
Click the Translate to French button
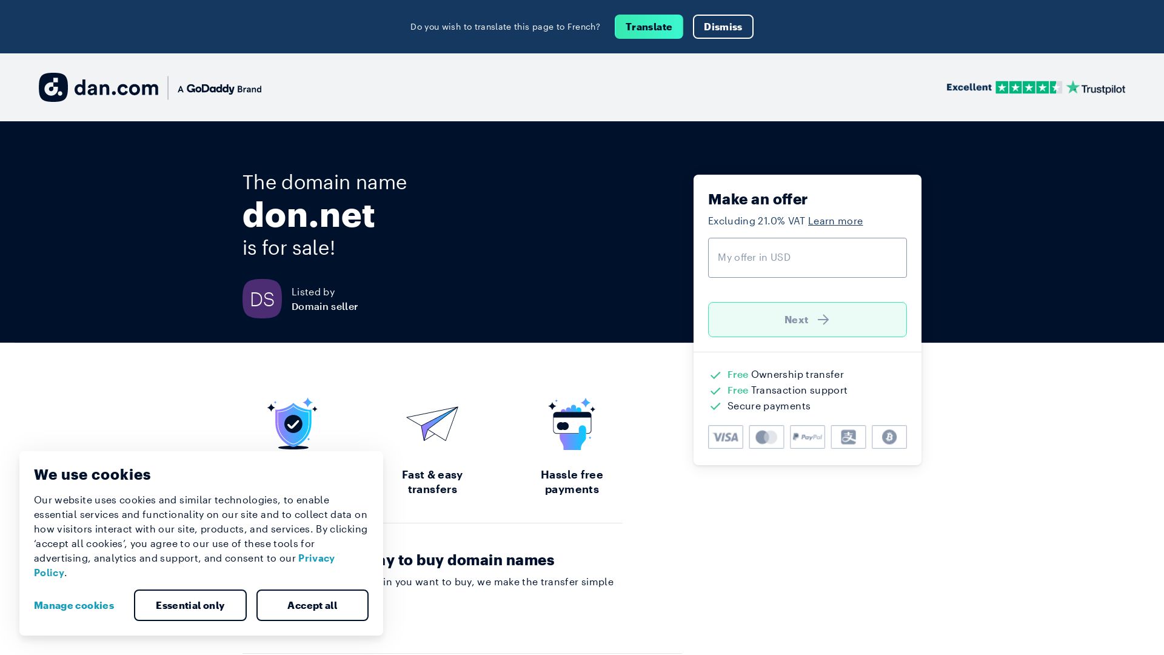point(648,27)
